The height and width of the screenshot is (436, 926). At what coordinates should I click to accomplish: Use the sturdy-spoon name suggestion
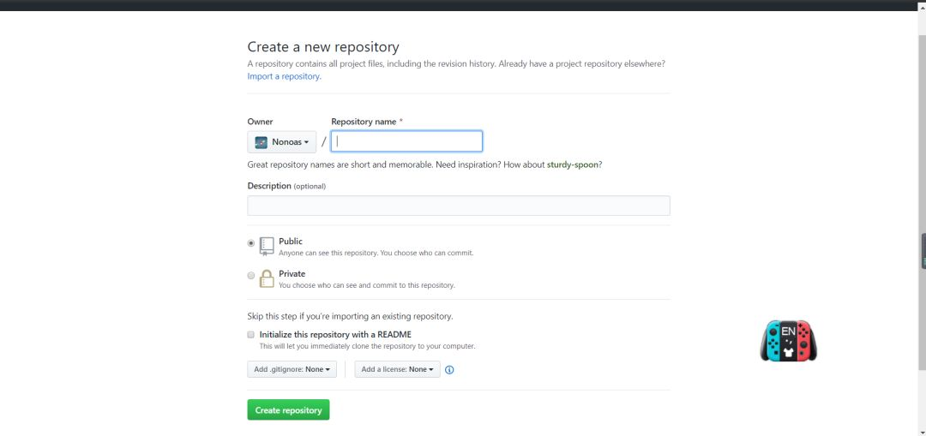coord(573,164)
